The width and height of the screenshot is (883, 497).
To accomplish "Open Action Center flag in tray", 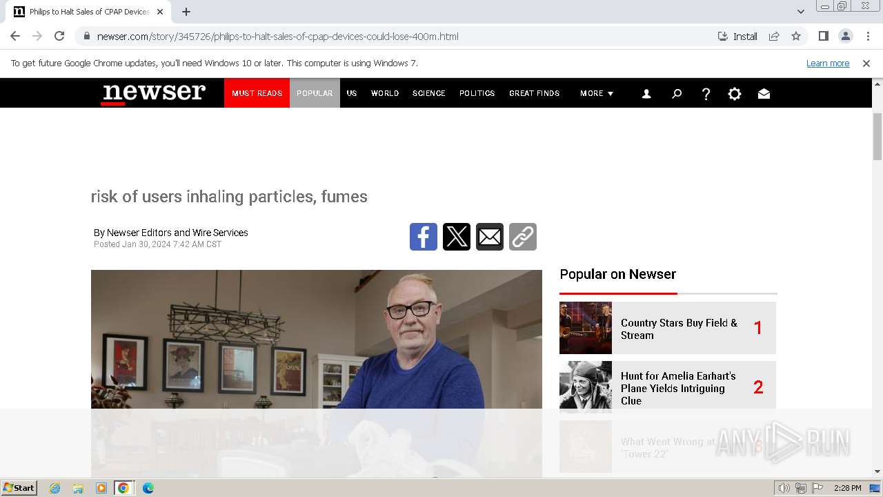I will (817, 488).
